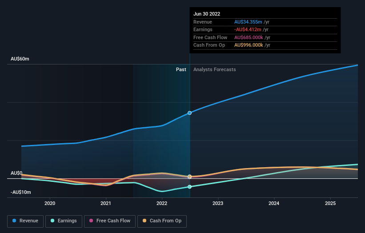The width and height of the screenshot is (365, 233).
Task: Click the -AU$10m y-axis label
Action: click(x=21, y=192)
